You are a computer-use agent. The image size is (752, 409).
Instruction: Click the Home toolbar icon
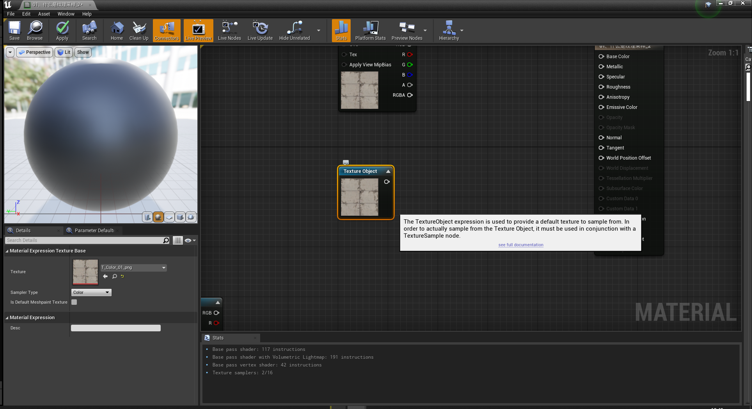point(116,30)
